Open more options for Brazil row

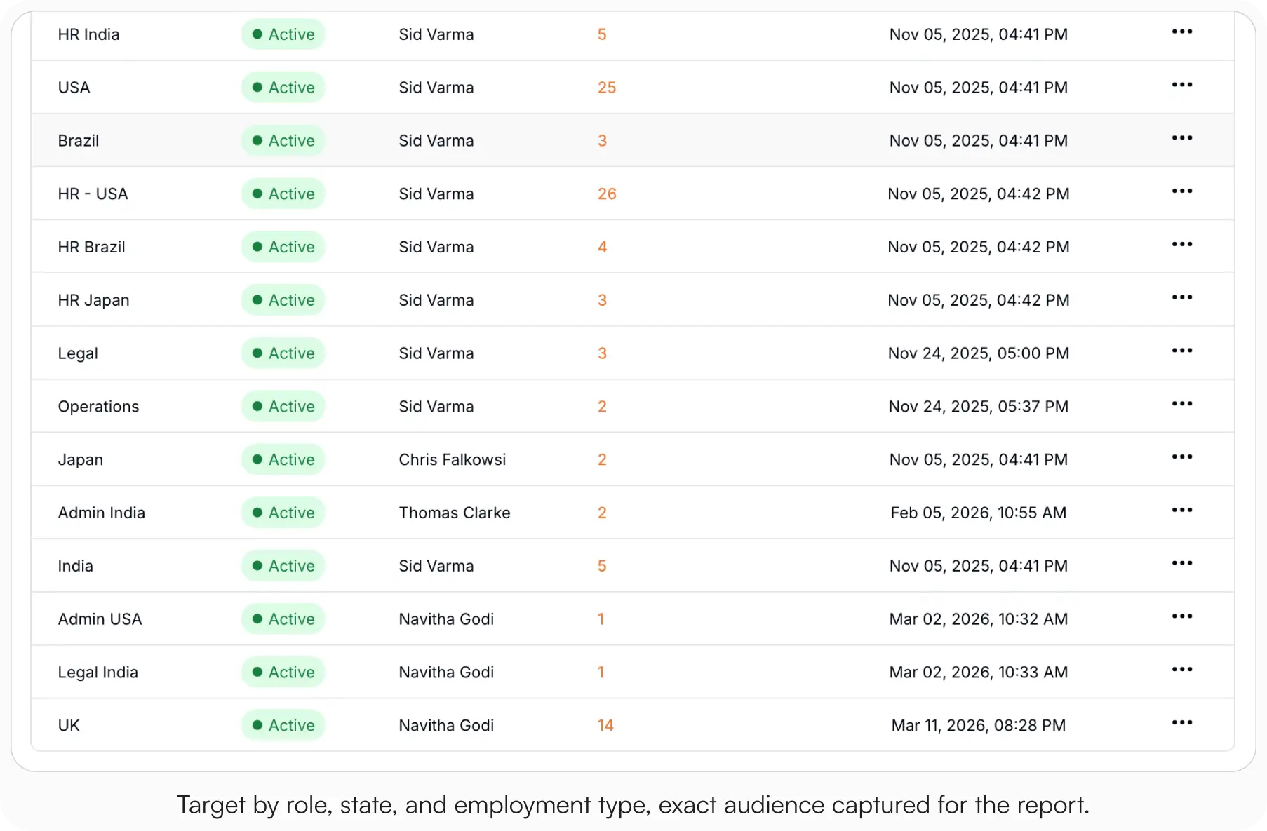click(x=1181, y=138)
